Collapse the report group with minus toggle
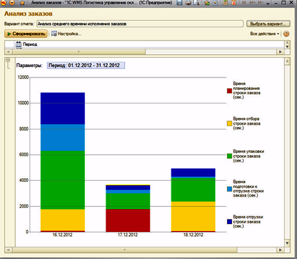This screenshot has height=259, width=297. coord(8,60)
